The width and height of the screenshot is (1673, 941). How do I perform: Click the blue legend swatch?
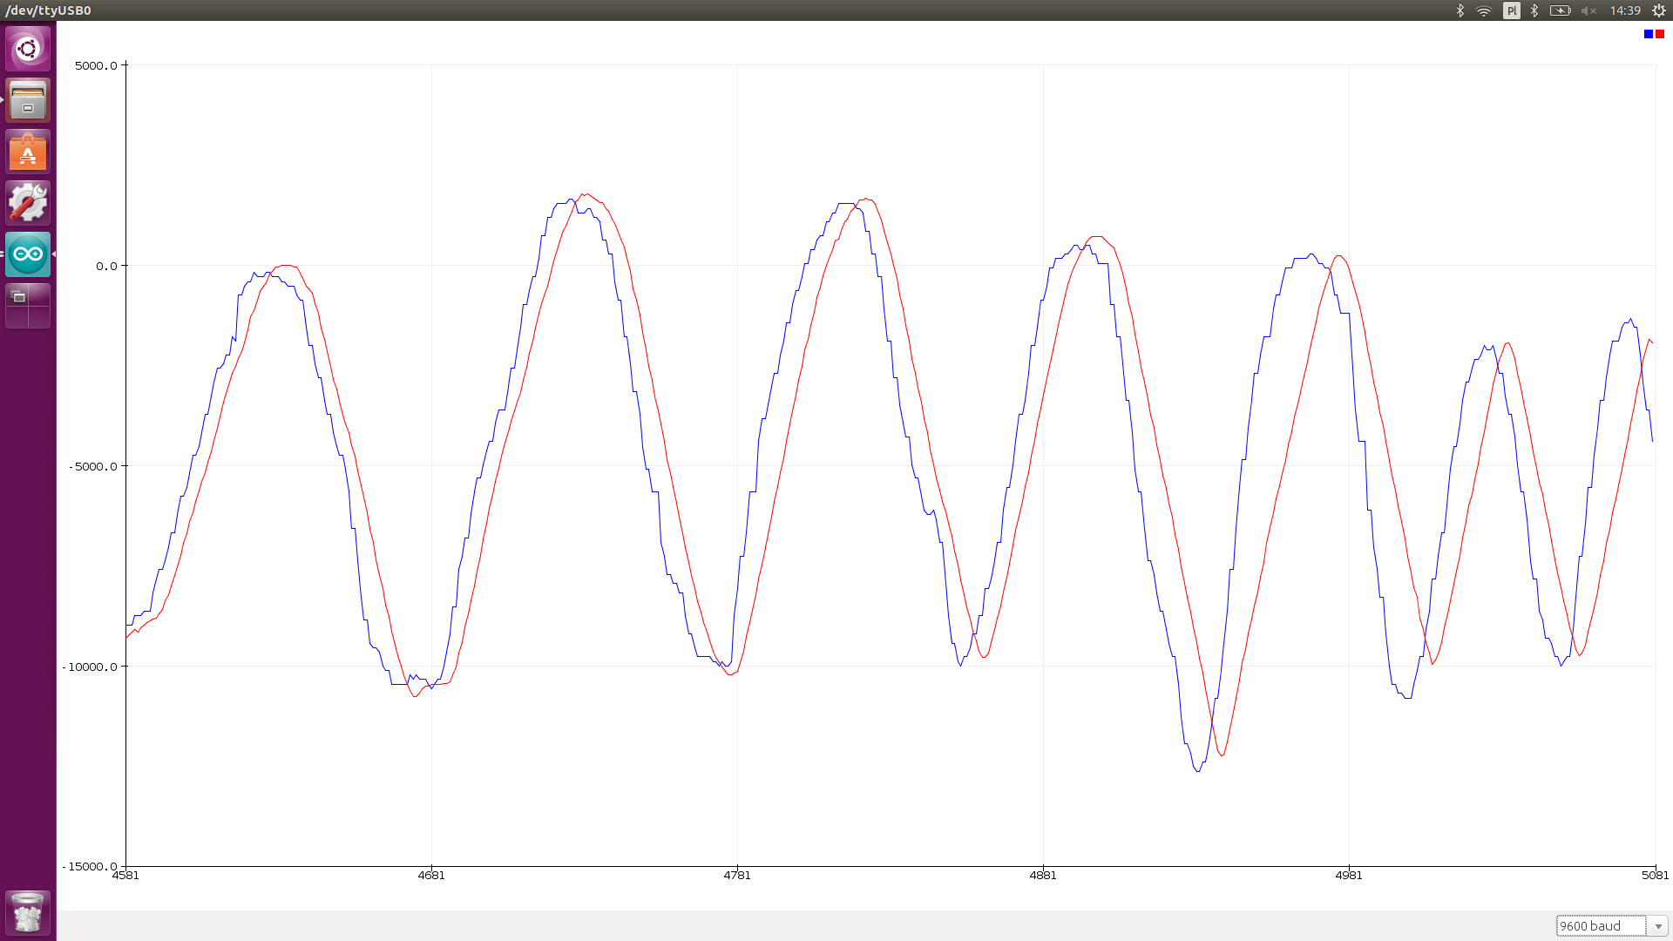[1649, 34]
